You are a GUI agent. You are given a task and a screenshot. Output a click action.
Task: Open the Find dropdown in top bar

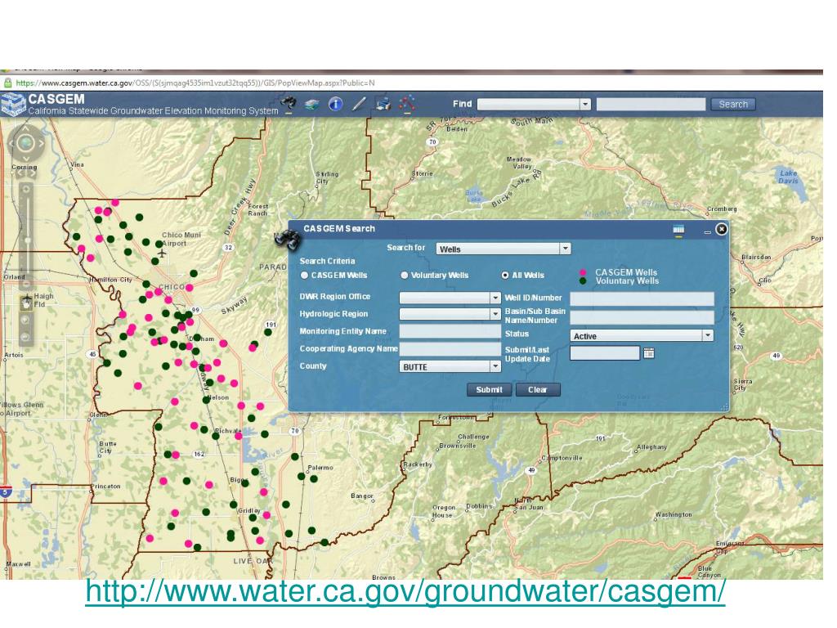[534, 104]
